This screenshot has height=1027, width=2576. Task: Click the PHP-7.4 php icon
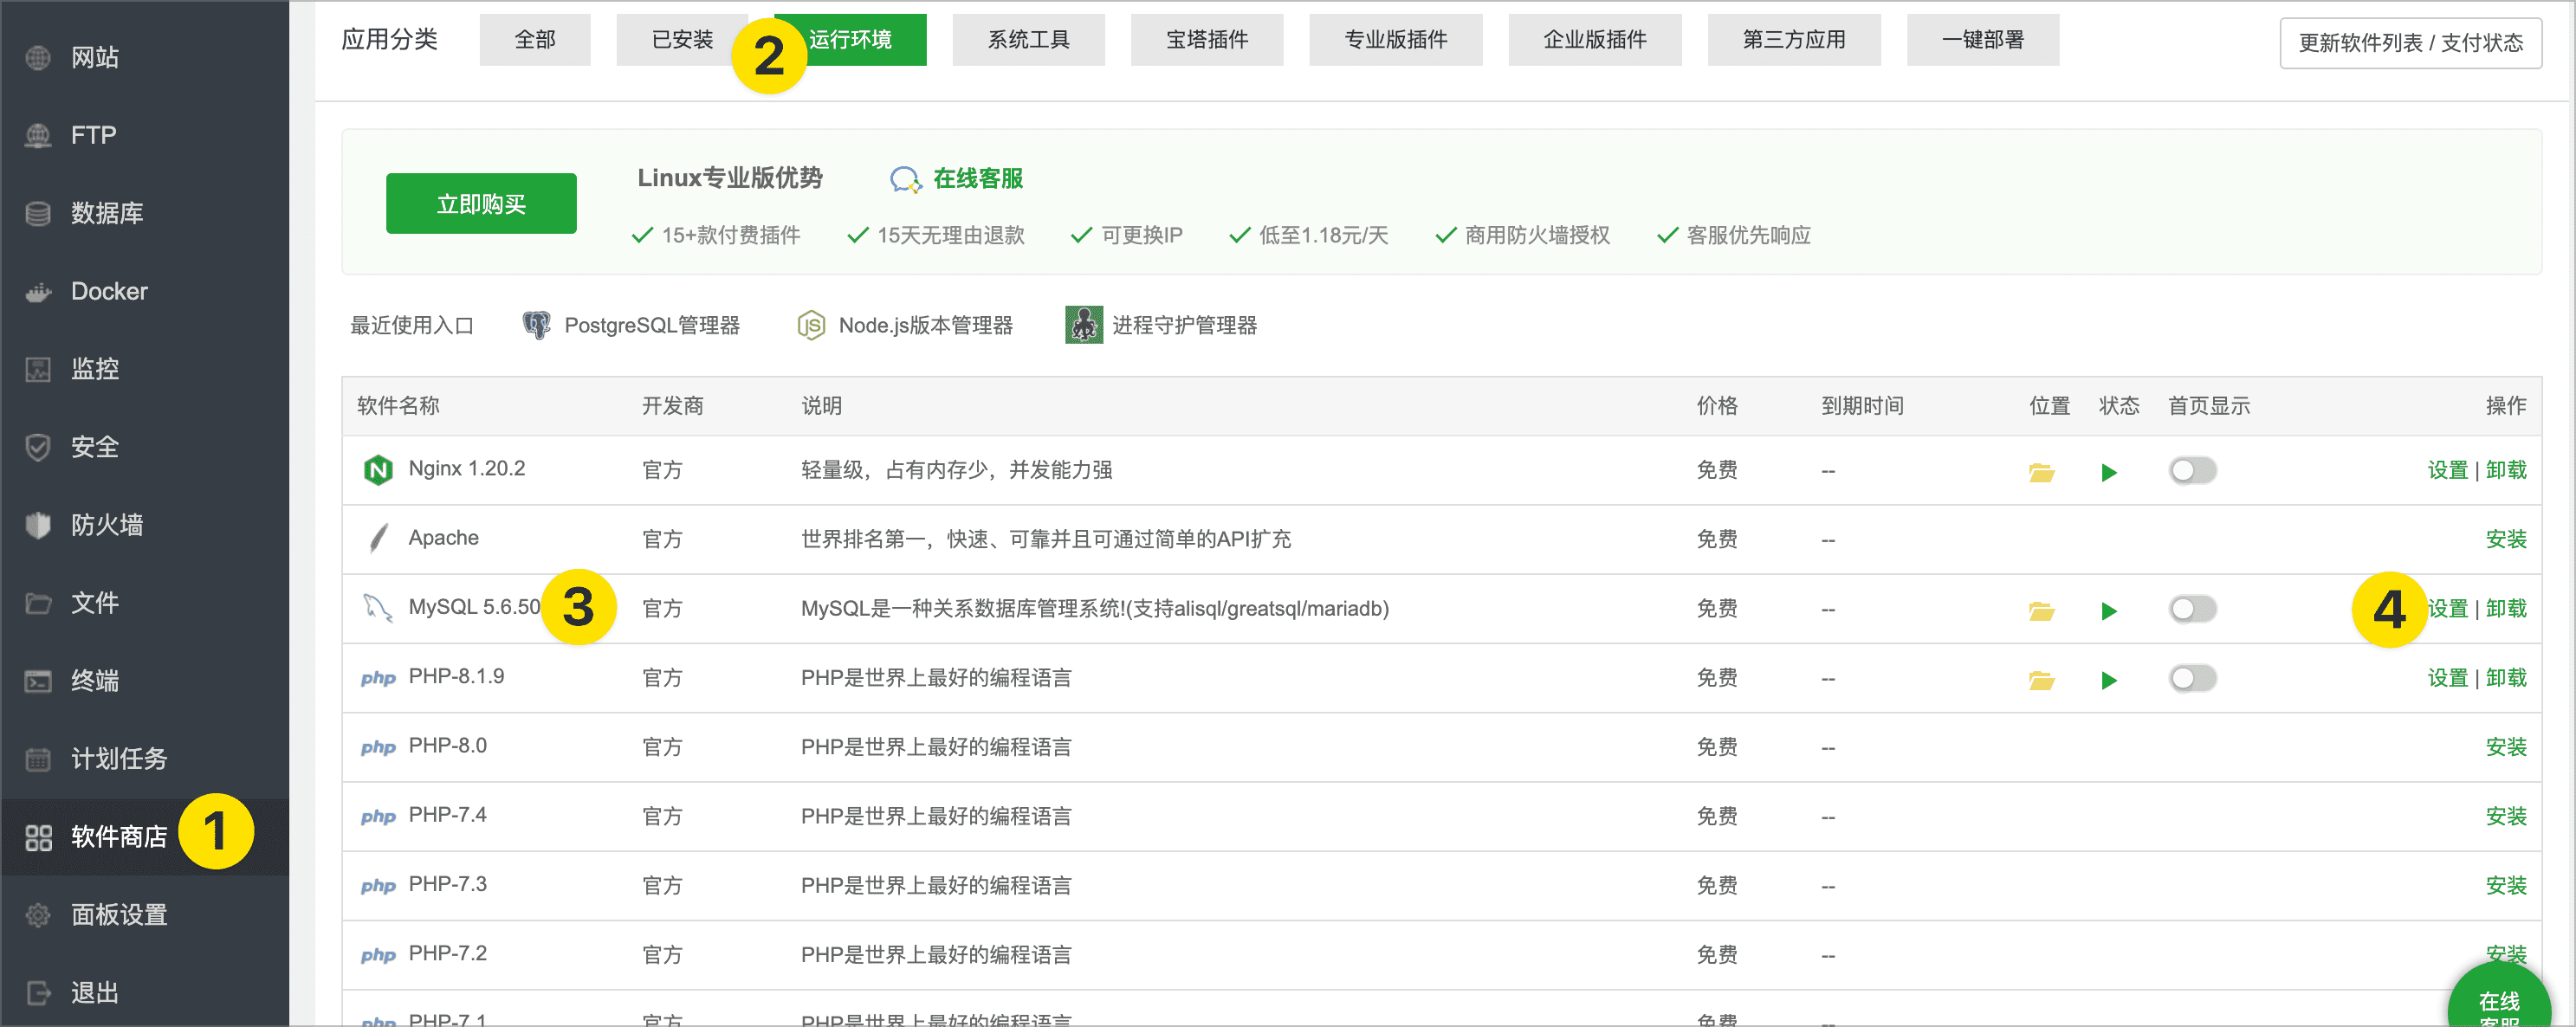[x=378, y=816]
